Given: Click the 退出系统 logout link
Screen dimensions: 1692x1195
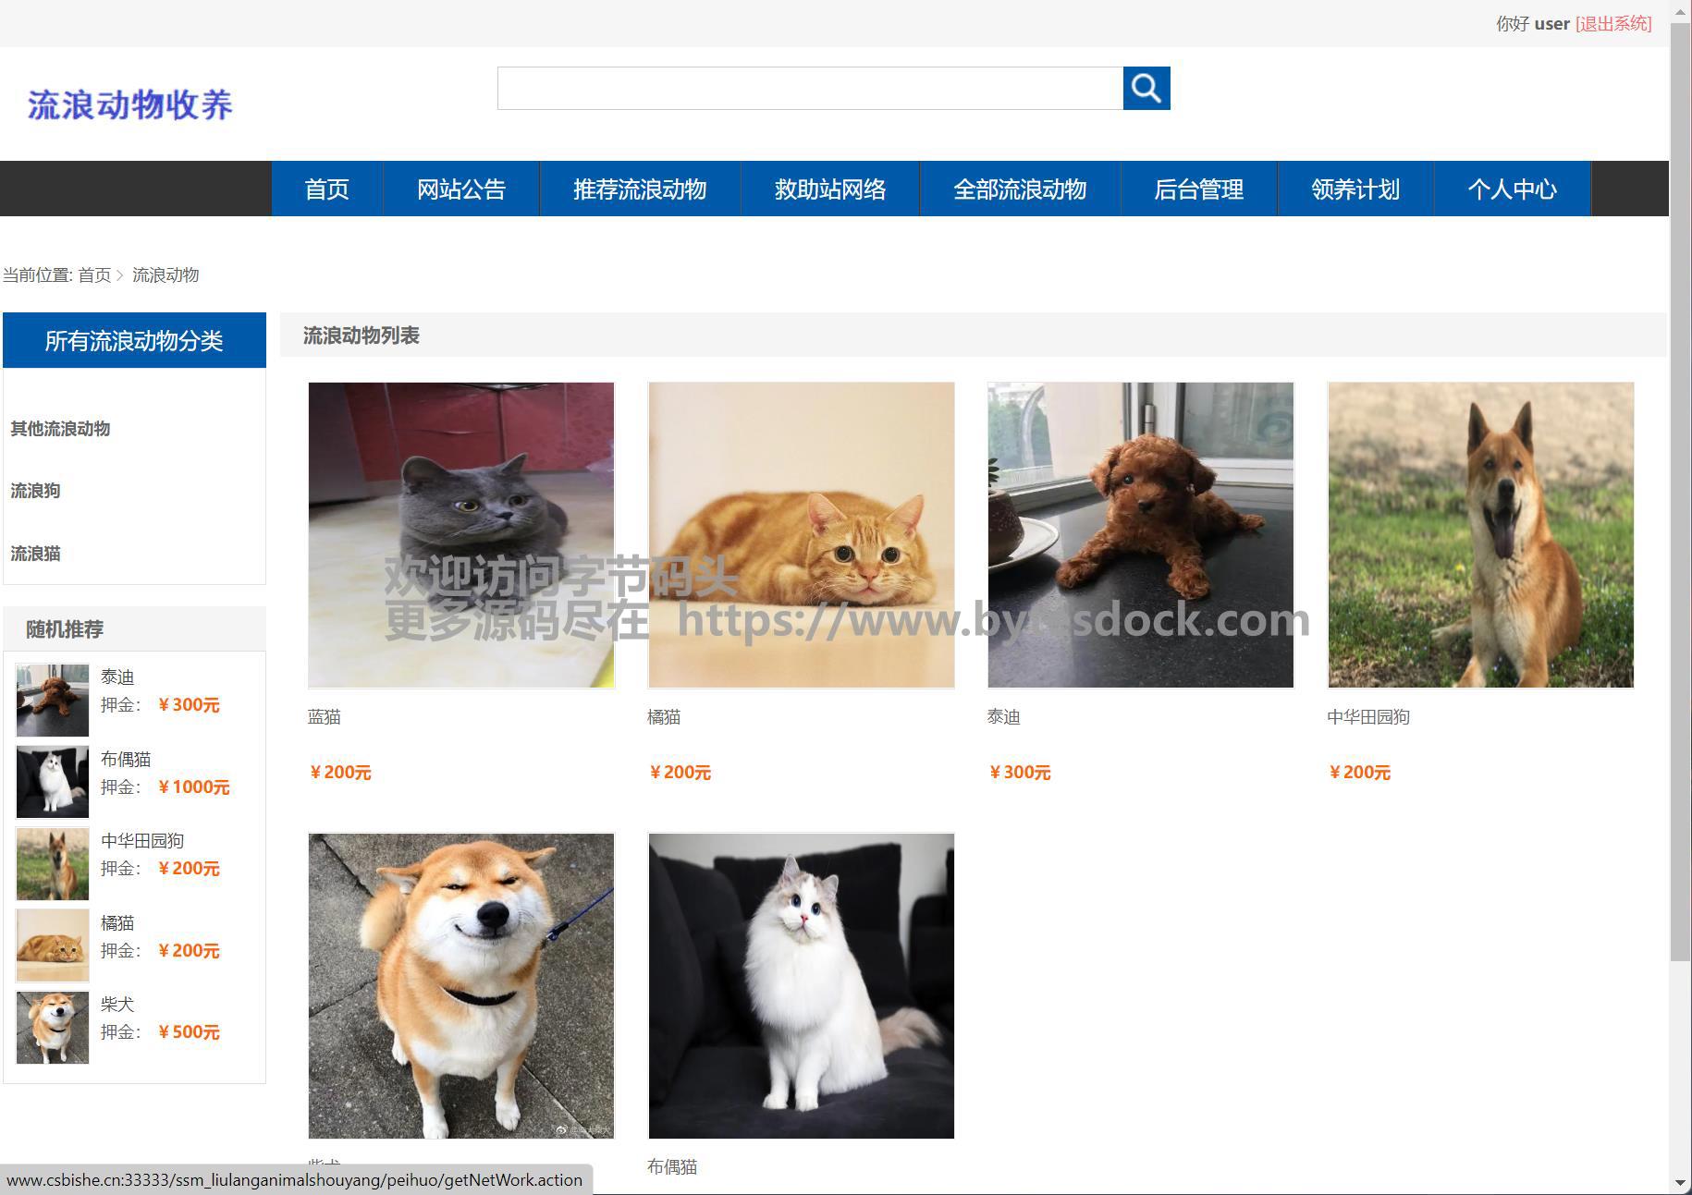Looking at the screenshot, I should (x=1613, y=23).
